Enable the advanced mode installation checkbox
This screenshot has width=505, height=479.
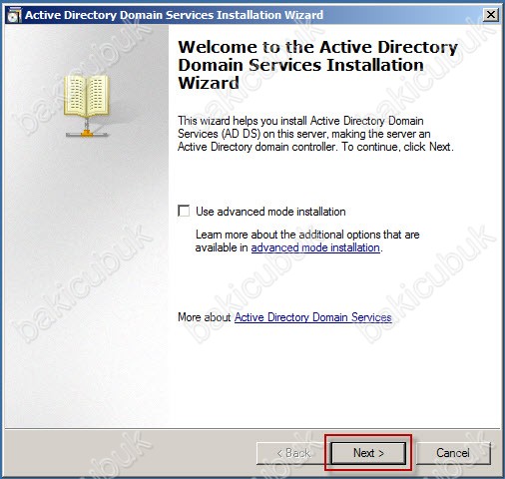pos(184,211)
